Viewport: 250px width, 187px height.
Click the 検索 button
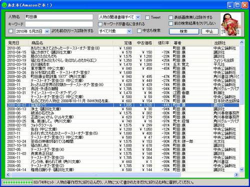coord(184,31)
